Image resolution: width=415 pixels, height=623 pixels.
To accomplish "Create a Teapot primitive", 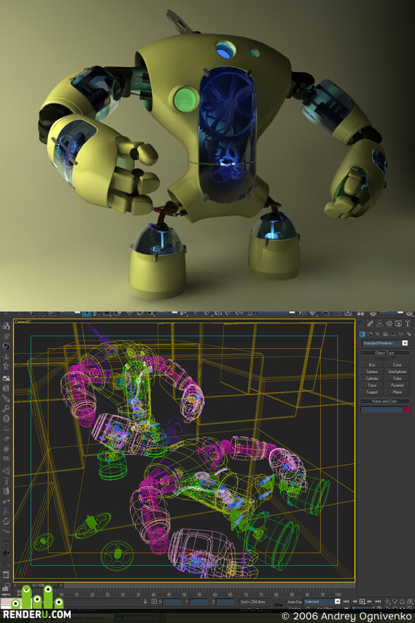I will (372, 392).
